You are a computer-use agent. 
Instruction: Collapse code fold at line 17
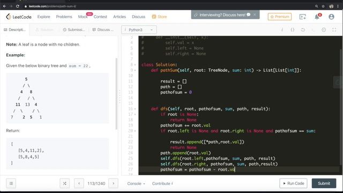coord(135,114)
